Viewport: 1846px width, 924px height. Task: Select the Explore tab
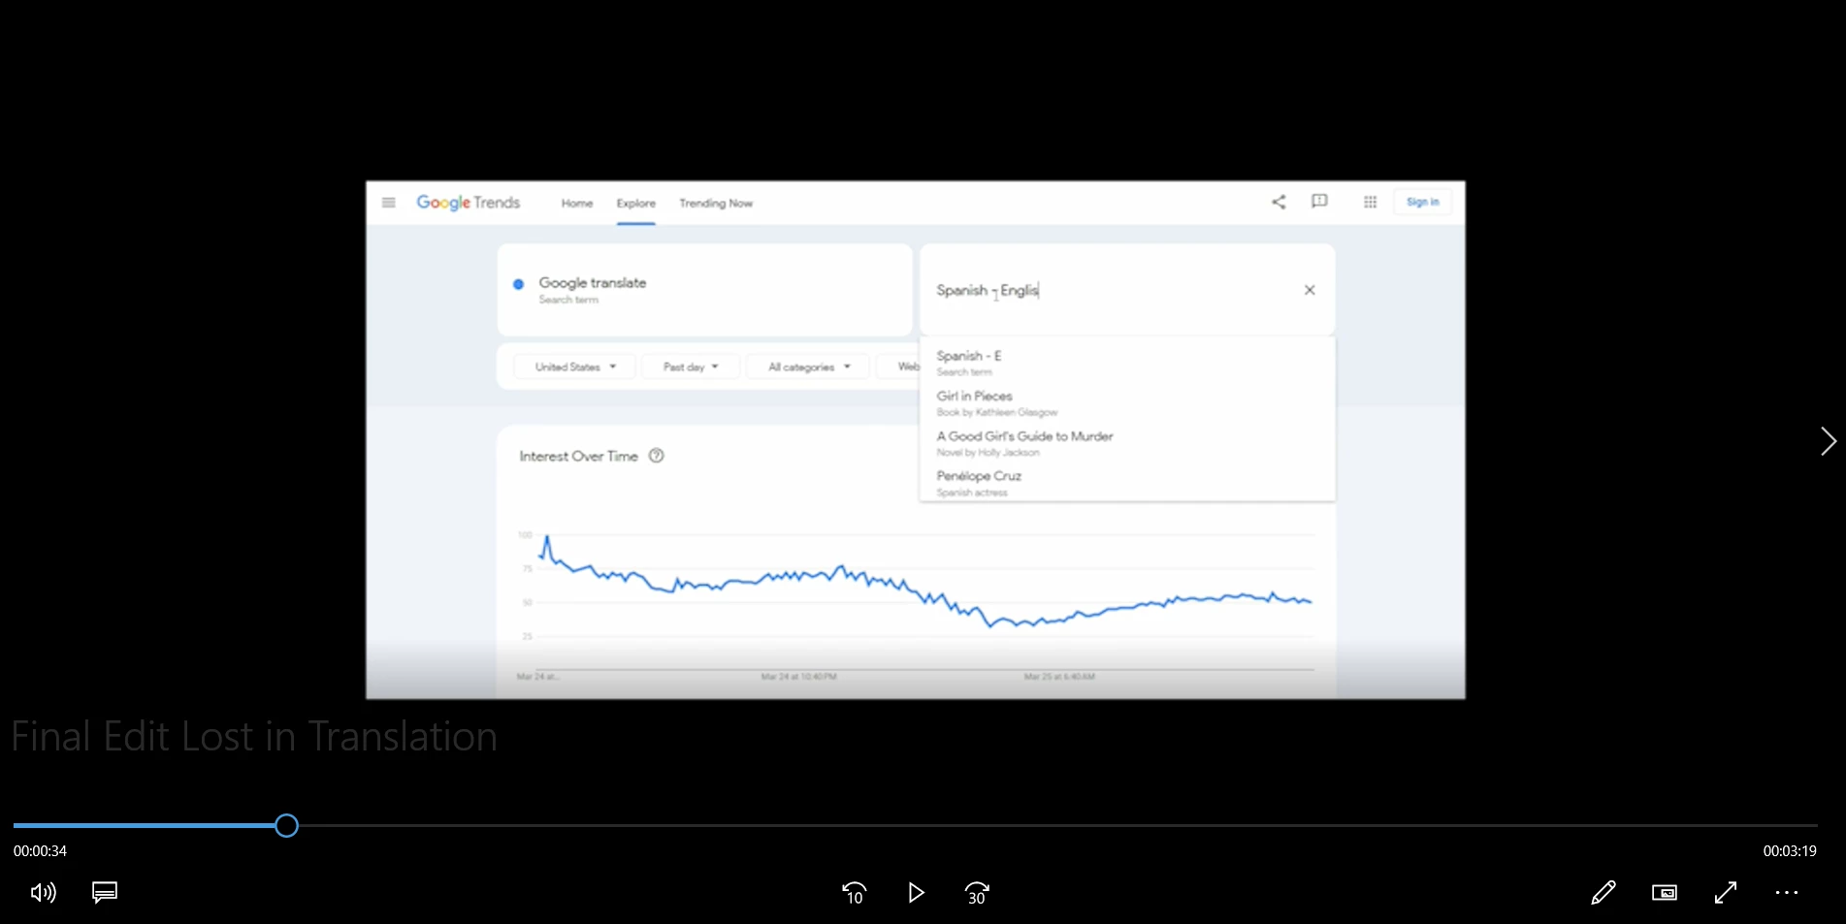click(x=636, y=204)
